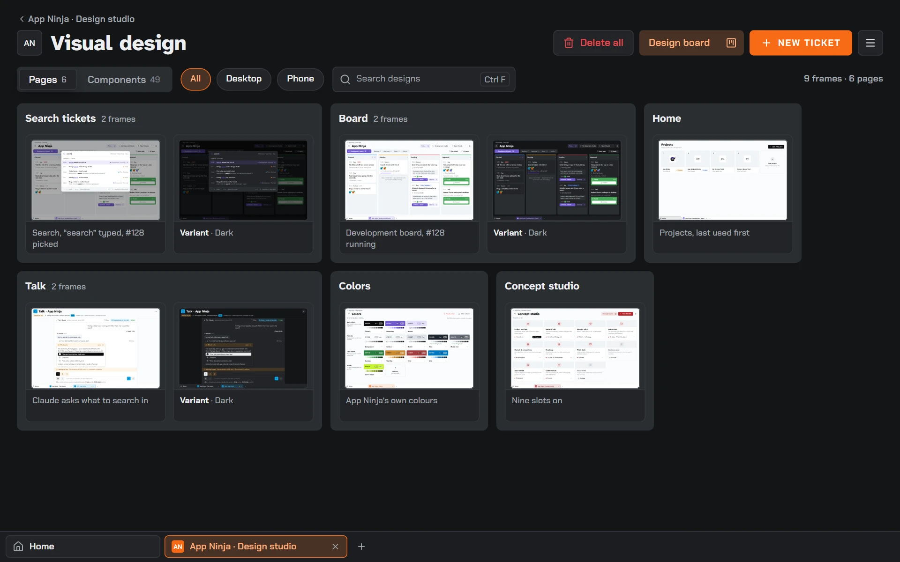Focus the Search designs field
Image resolution: width=900 pixels, height=562 pixels.
click(424, 79)
